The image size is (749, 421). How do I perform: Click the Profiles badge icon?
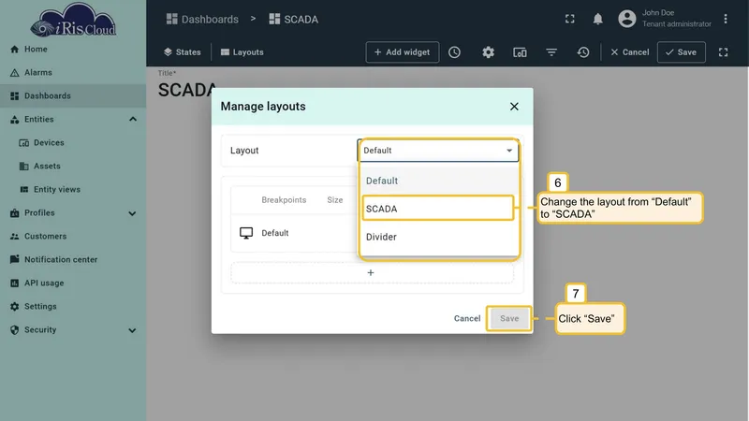pyautogui.click(x=14, y=213)
